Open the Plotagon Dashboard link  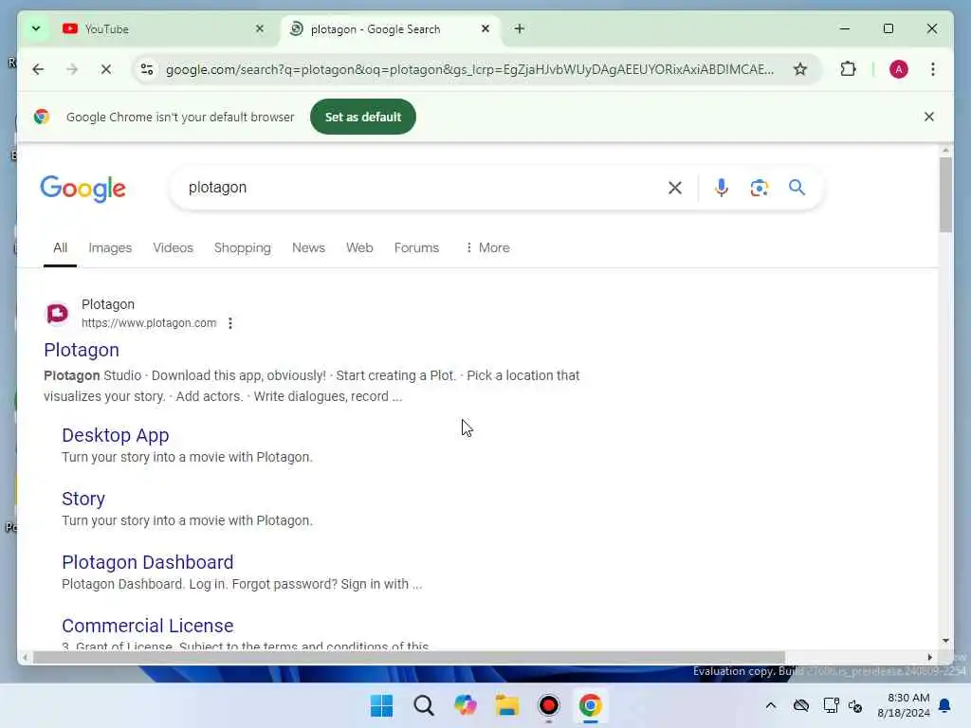[147, 562]
